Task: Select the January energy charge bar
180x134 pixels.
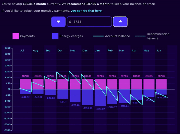Action: (x=100, y=98)
